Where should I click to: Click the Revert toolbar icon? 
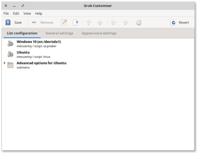173,22
